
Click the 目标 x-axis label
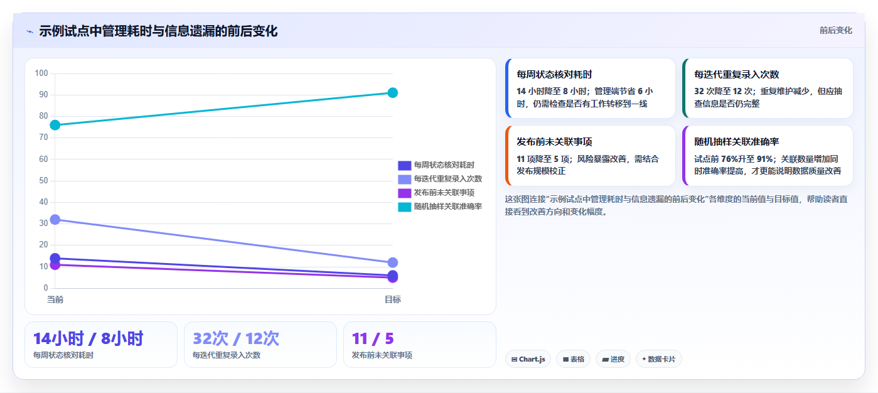coord(393,299)
